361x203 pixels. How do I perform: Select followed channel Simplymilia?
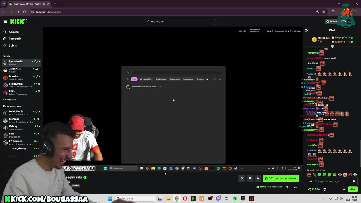22,85
